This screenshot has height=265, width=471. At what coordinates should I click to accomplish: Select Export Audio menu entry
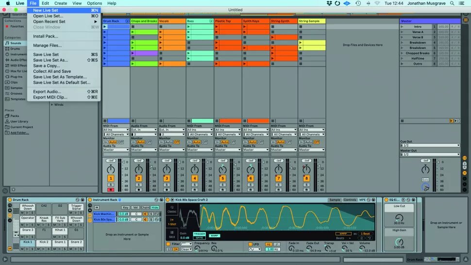tap(47, 91)
